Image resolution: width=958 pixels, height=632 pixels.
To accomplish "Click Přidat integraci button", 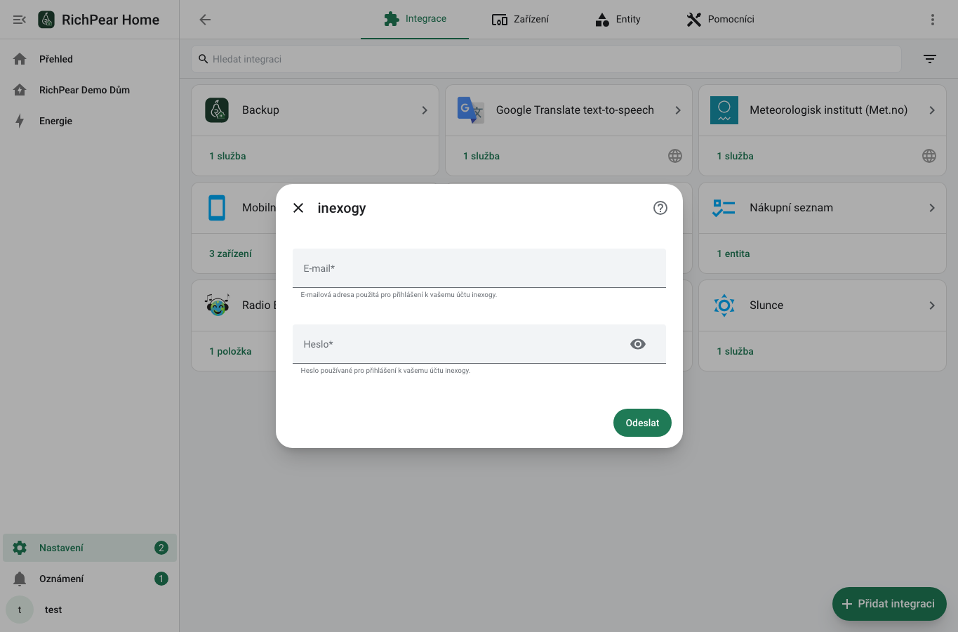I will point(889,604).
